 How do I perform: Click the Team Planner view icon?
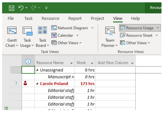(x=110, y=31)
